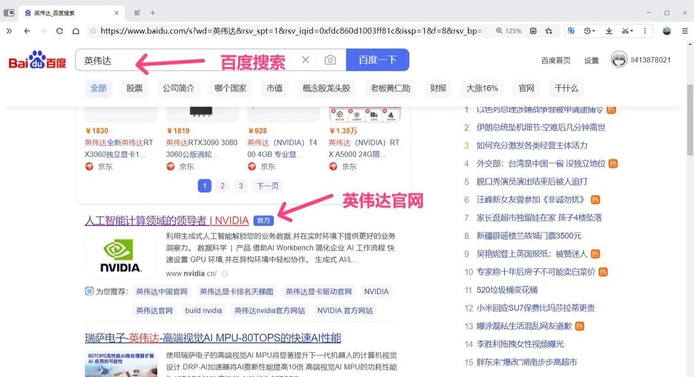The width and height of the screenshot is (694, 377).
Task: Select the 概念股龙头股 filter tab
Action: tap(326, 88)
